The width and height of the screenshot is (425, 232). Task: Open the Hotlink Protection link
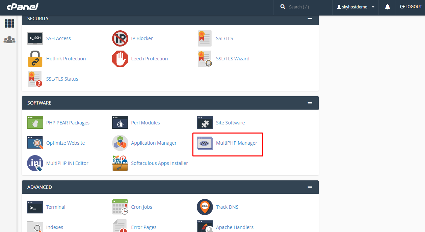coord(66,59)
